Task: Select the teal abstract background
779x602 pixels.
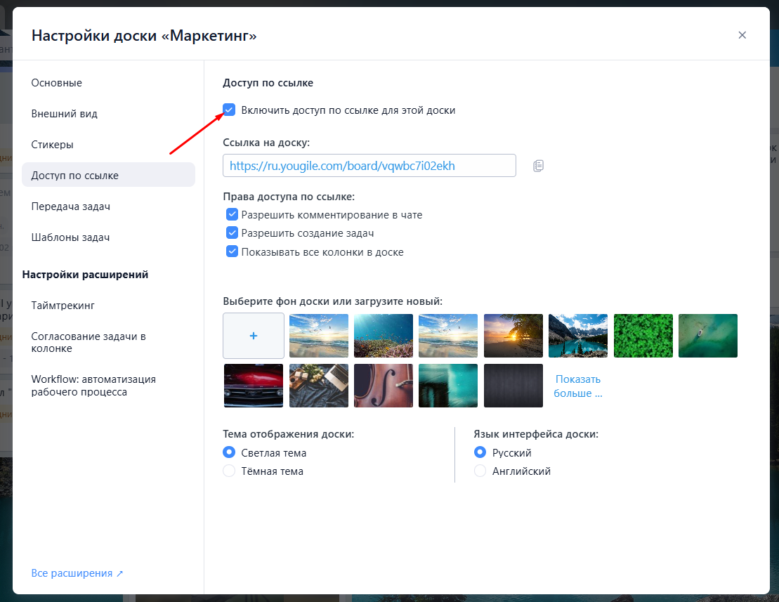Action: point(448,386)
